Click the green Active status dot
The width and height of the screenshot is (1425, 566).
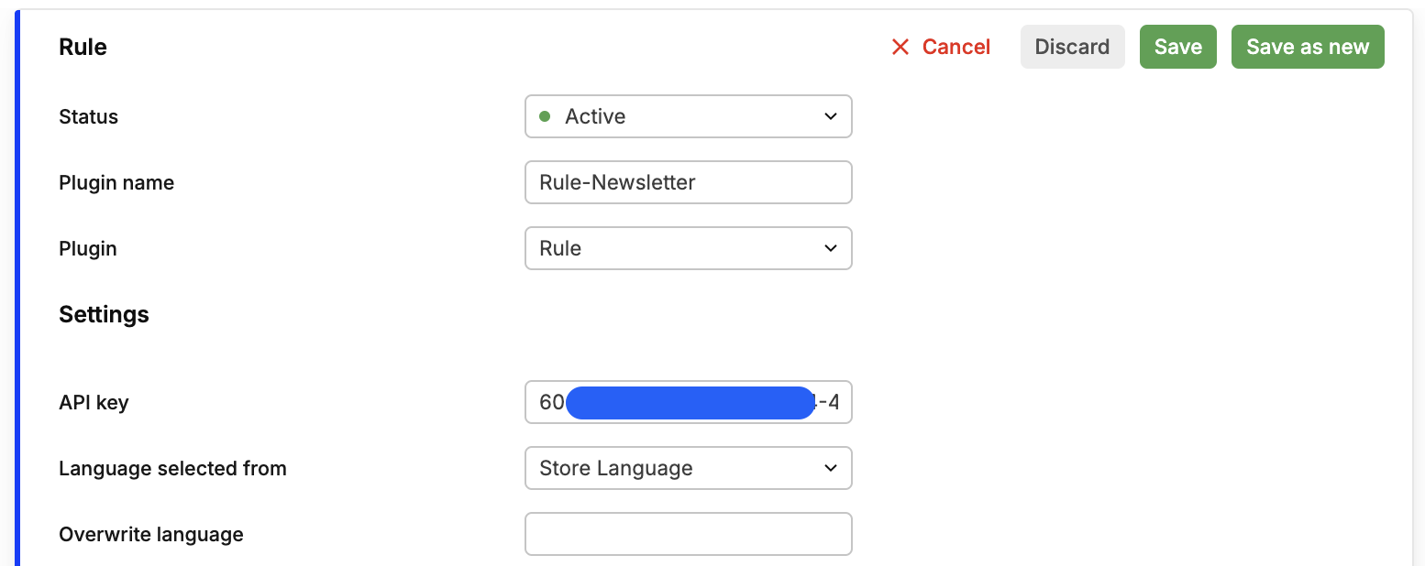(545, 116)
